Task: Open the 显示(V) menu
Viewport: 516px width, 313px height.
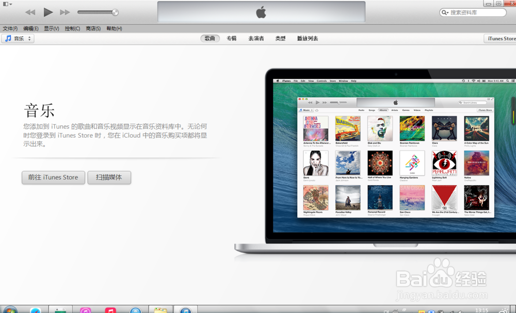Action: tap(51, 28)
